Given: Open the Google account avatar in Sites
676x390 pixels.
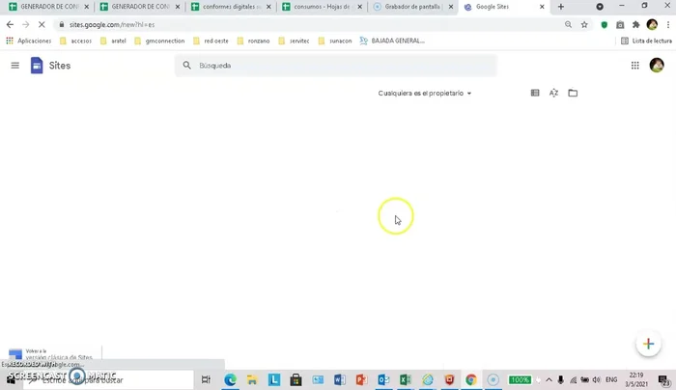Looking at the screenshot, I should 657,66.
